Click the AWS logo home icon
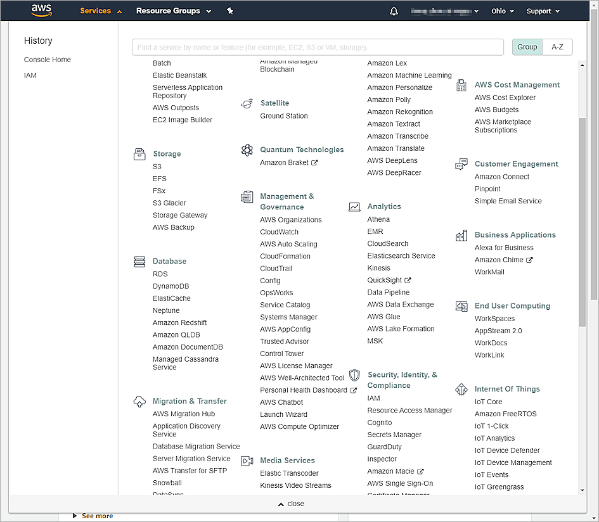Screen dimensions: 599x522 (x=41, y=11)
